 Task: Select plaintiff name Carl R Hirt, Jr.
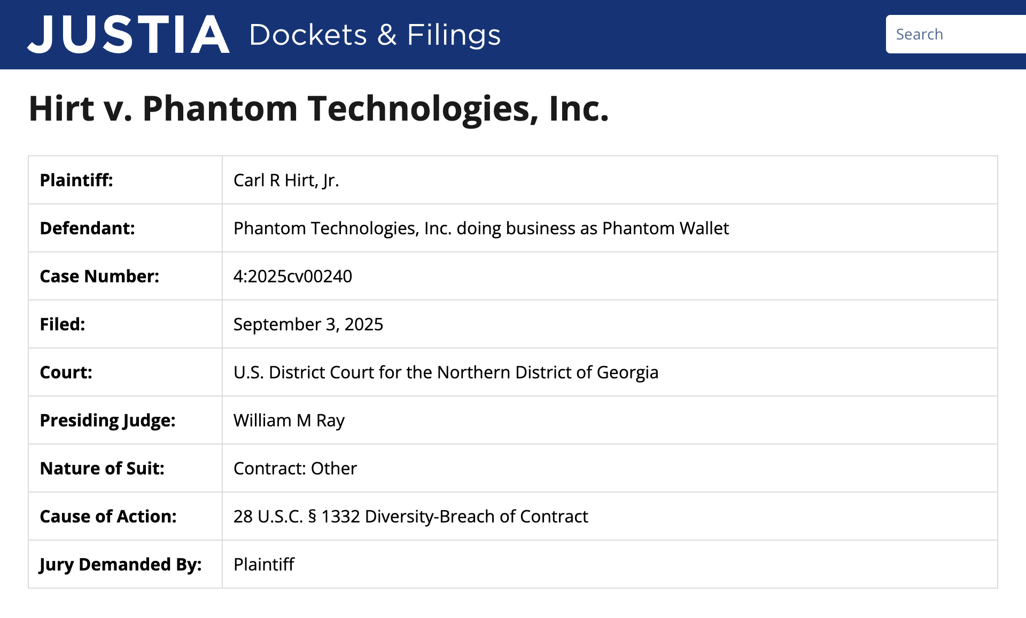(286, 180)
